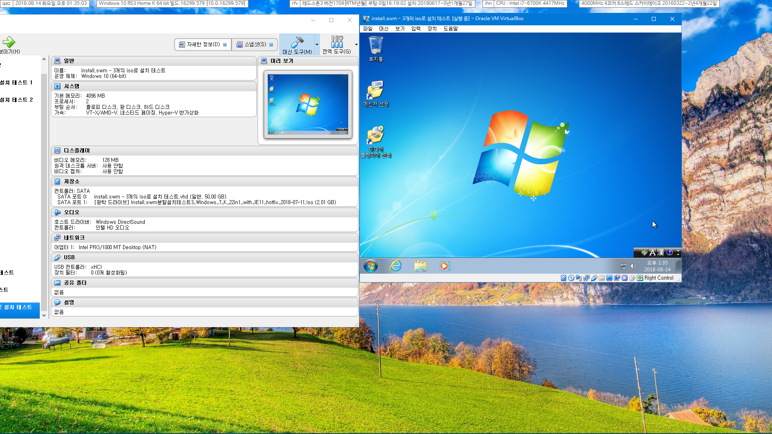This screenshot has width=772, height=434.
Task: Click the USB section header
Action: pyautogui.click(x=204, y=257)
